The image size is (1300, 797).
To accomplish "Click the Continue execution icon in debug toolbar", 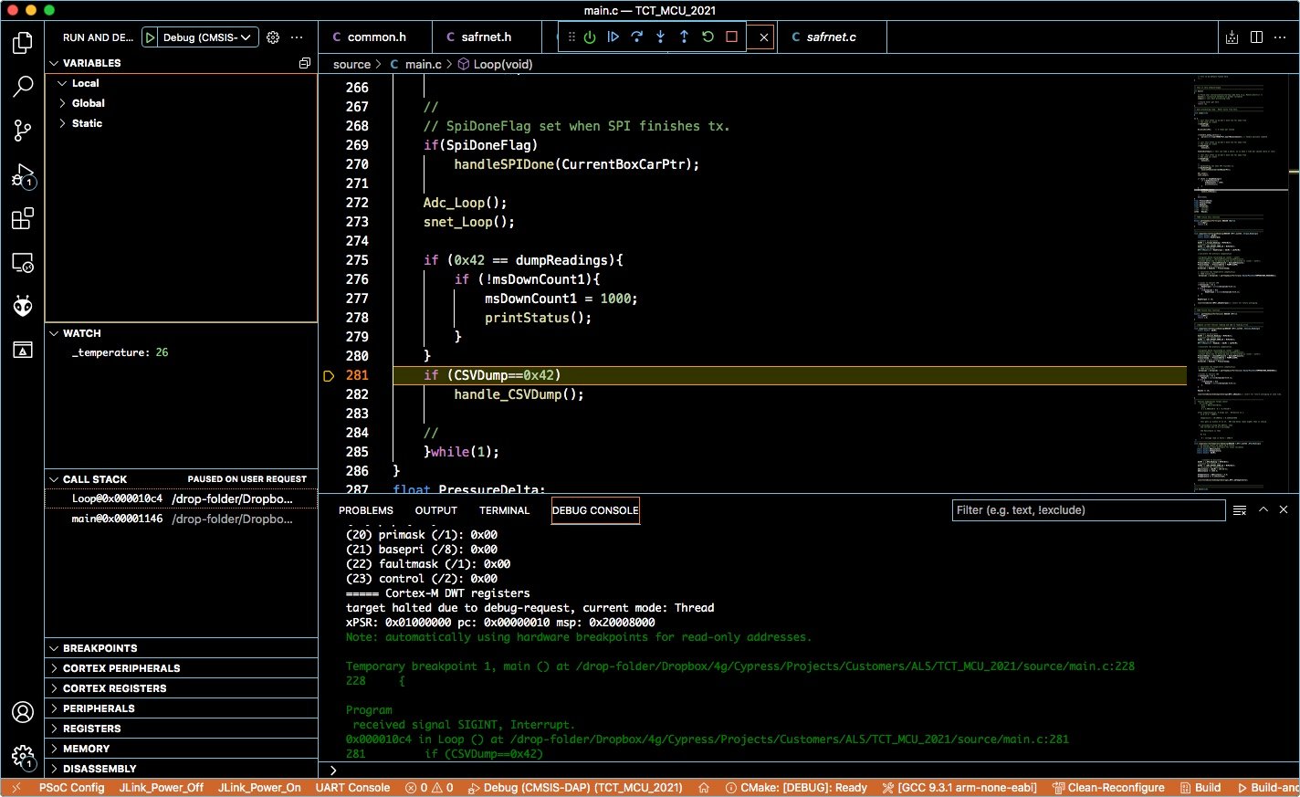I will [x=613, y=37].
